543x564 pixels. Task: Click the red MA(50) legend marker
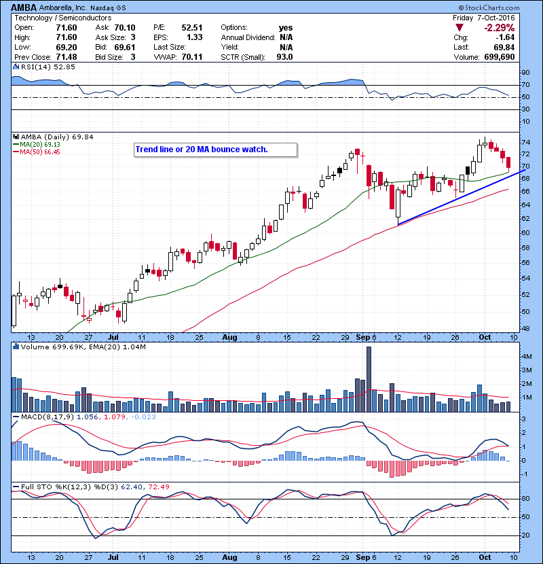16,152
